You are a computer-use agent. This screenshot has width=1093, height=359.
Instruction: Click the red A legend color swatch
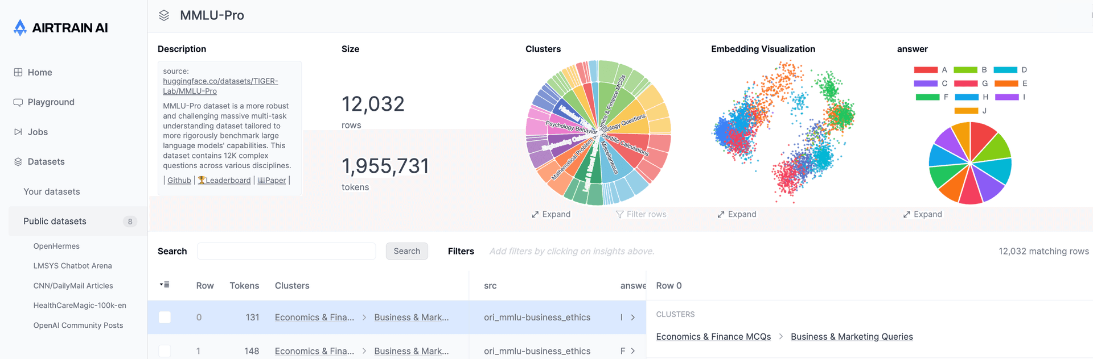pyautogui.click(x=926, y=70)
